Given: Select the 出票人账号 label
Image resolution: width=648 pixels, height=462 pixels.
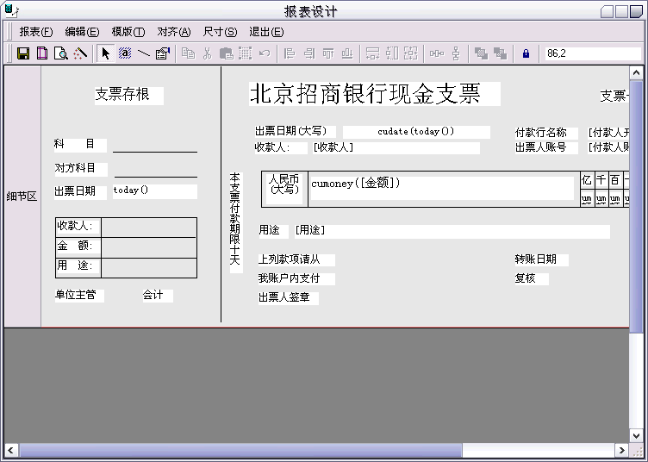Looking at the screenshot, I should coord(546,147).
